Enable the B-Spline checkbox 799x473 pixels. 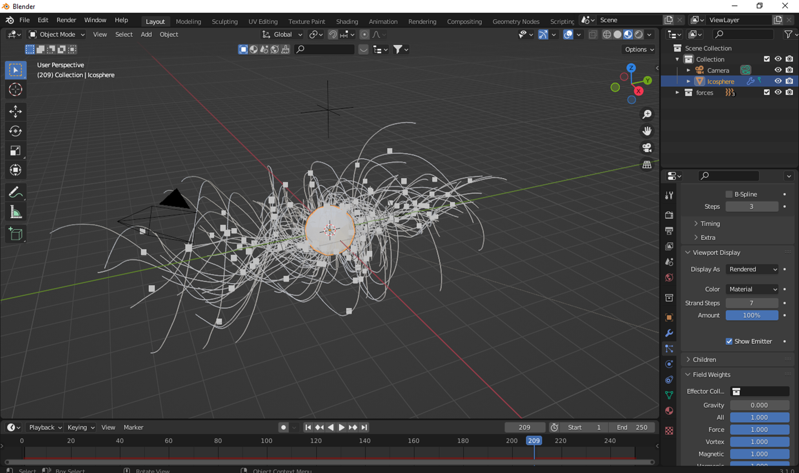(x=729, y=194)
